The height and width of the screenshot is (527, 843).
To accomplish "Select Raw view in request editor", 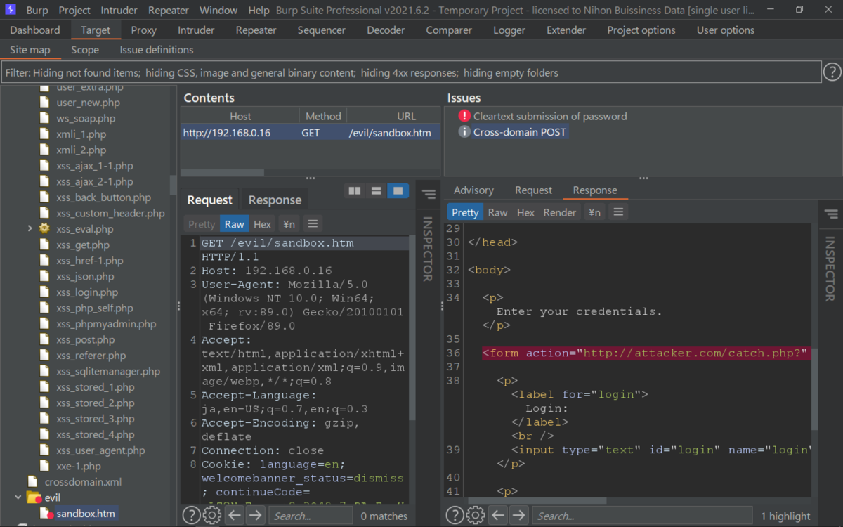I will [234, 223].
